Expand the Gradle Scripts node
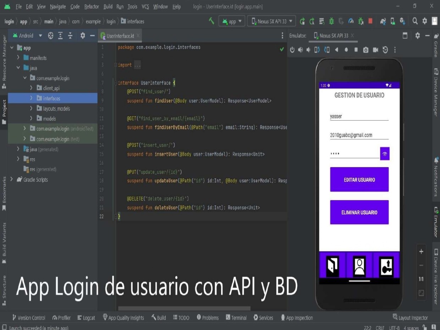The height and width of the screenshot is (330, 440). pyautogui.click(x=11, y=180)
